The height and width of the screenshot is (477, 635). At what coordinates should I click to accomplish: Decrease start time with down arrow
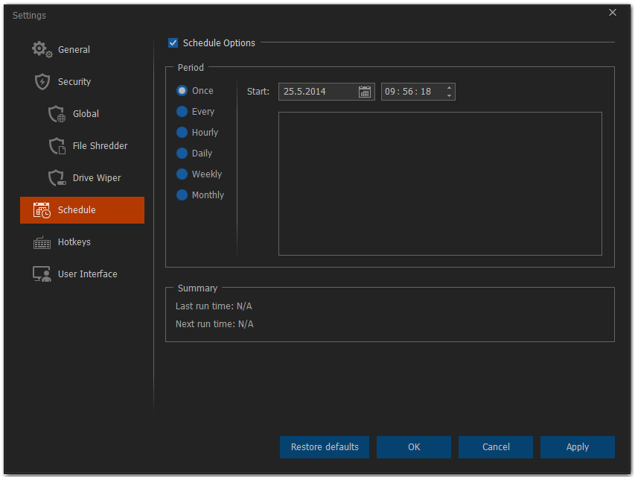[449, 95]
